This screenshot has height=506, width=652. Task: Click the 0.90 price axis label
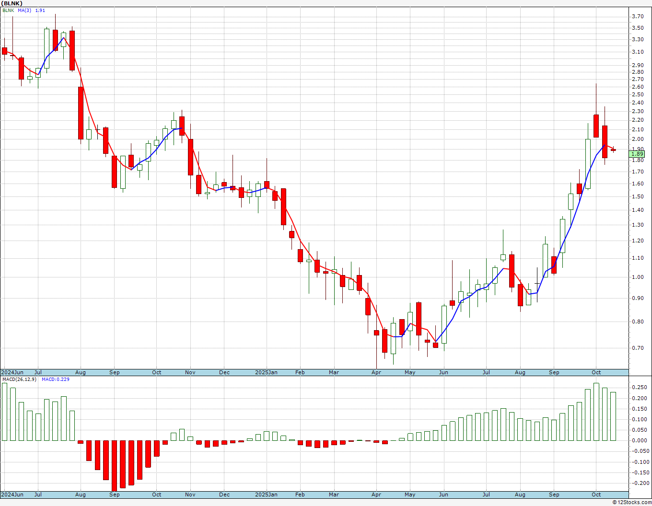[638, 298]
